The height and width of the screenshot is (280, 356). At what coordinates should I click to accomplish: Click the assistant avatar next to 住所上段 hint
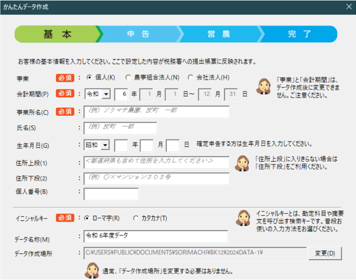(242, 163)
